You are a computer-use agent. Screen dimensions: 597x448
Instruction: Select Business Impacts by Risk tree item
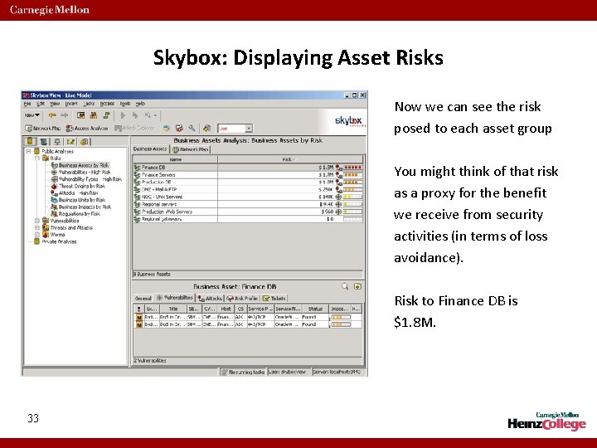point(81,207)
